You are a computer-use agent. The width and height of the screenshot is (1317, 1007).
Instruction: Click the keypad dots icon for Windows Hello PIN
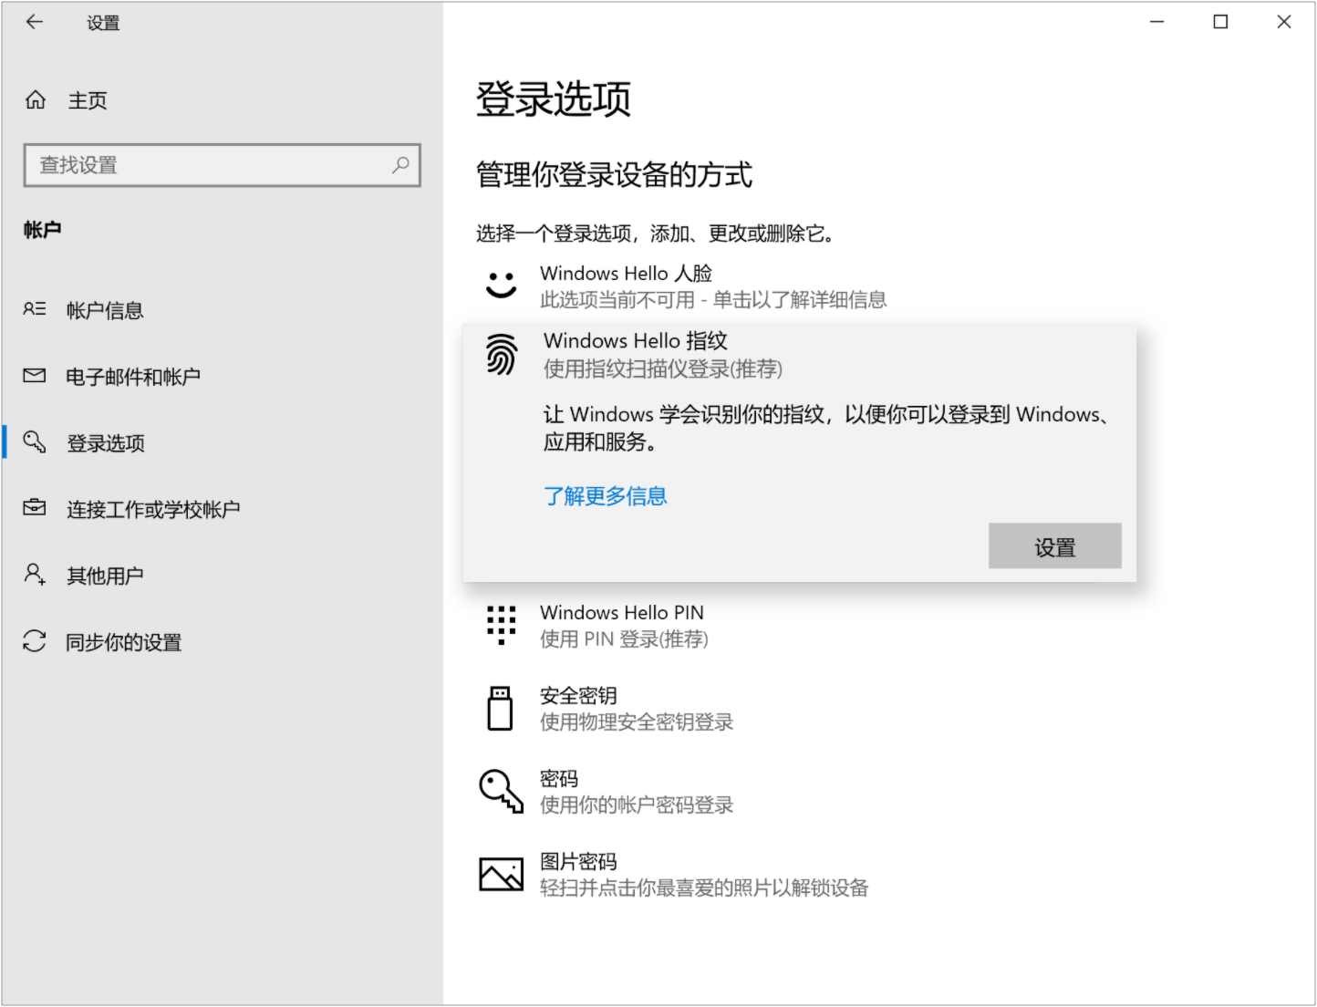click(x=502, y=625)
